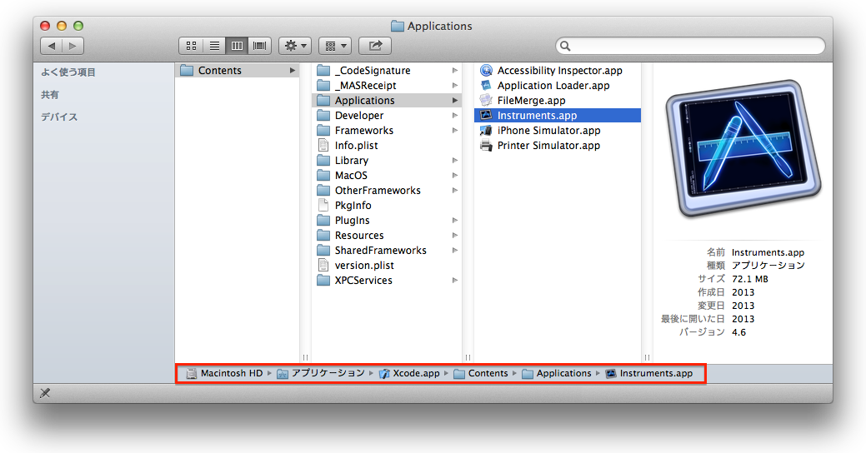Click the large Instruments preview icon

click(743, 148)
